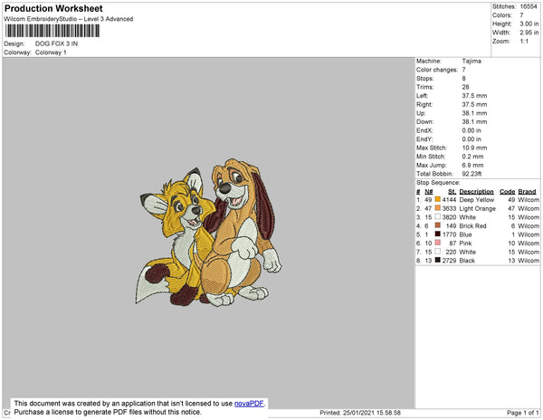543x420 pixels.
Task: Click the Trims value 28
Action: coord(465,87)
